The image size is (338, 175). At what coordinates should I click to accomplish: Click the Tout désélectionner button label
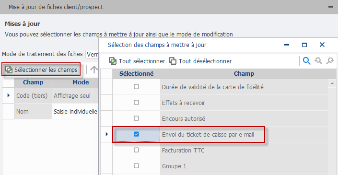click(x=205, y=61)
